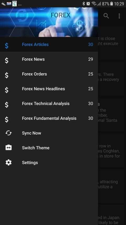This screenshot has height=225, width=126.
Task: Tap the count 25 next to Forex News Headlines
Action: click(x=91, y=89)
